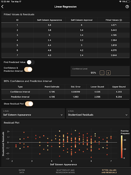Tap the Fitted Values column header
Screen dimensions: 131x175
pos(114,20)
